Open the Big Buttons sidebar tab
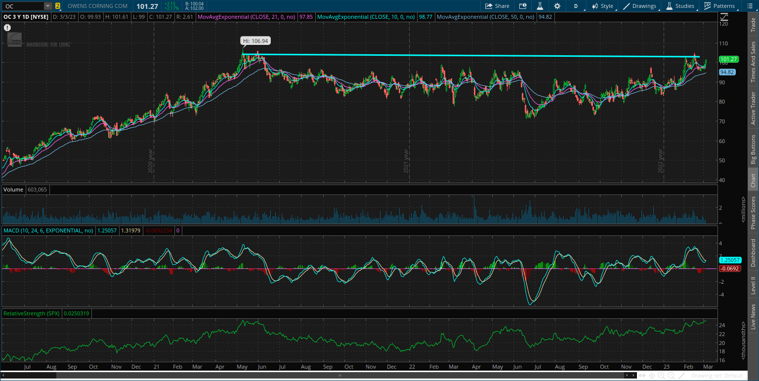Viewport: 759px width, 381px height. 753,149
